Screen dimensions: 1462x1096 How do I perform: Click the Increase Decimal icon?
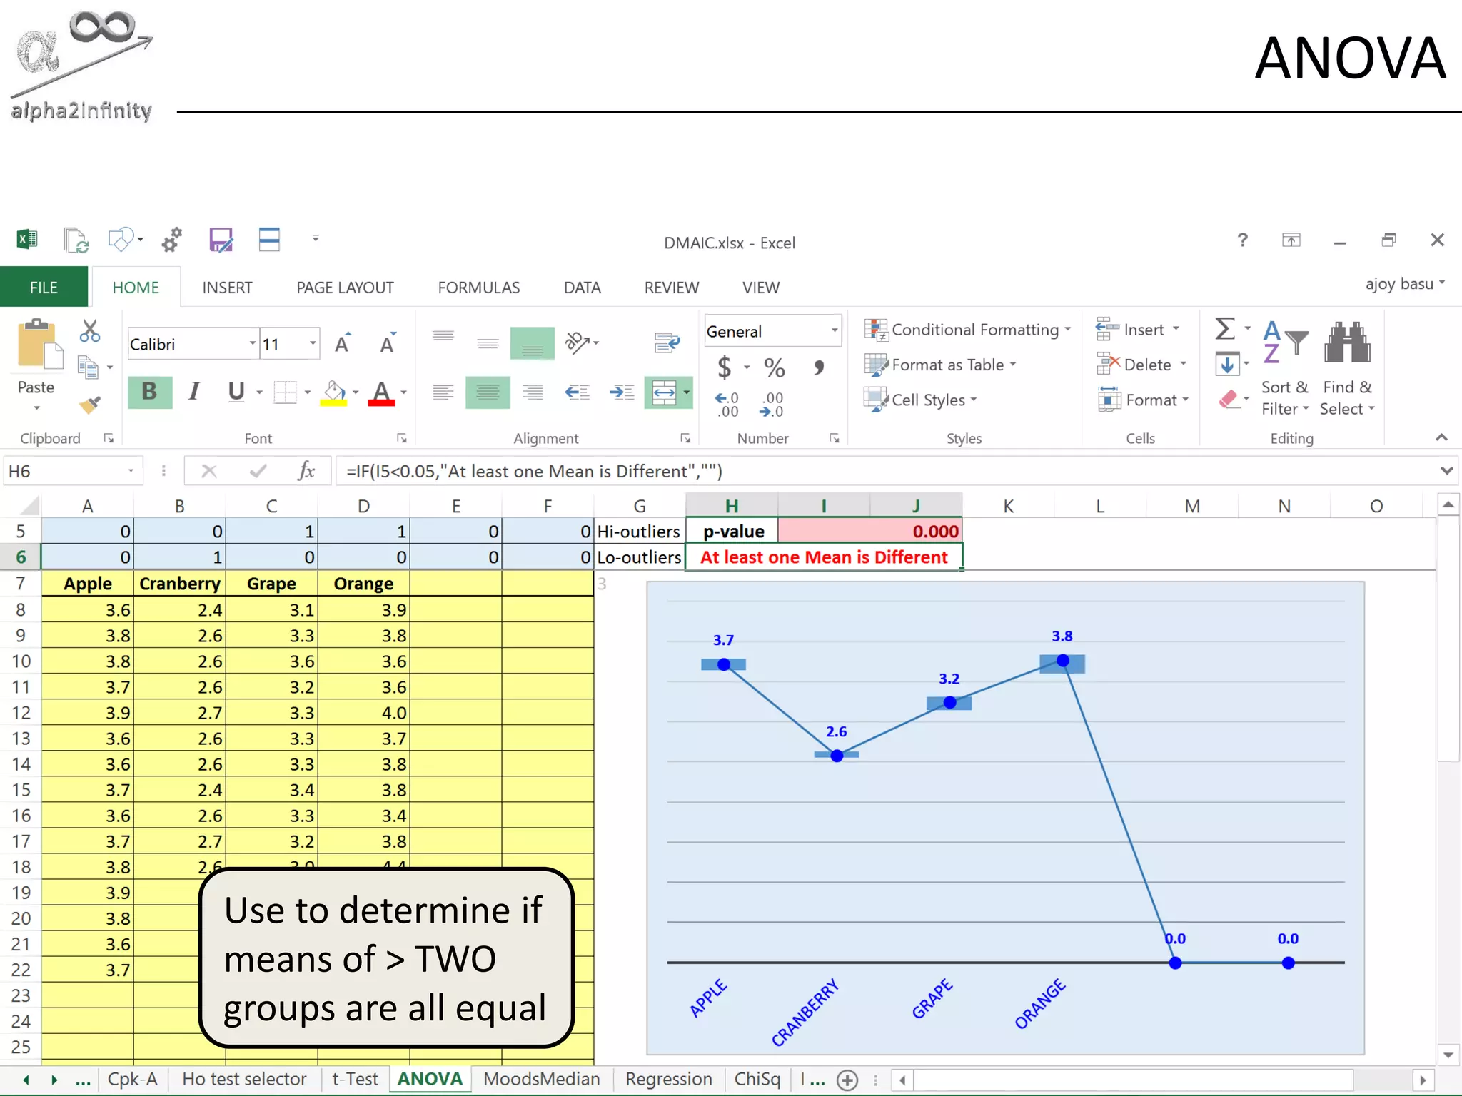(x=727, y=404)
